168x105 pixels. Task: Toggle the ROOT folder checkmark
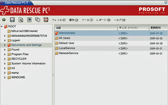pos(6,27)
